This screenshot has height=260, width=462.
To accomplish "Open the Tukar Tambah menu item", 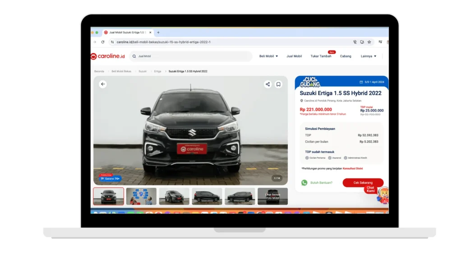I will click(321, 56).
